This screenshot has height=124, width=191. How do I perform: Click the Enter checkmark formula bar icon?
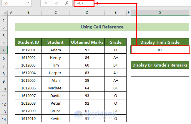tap(57, 3)
